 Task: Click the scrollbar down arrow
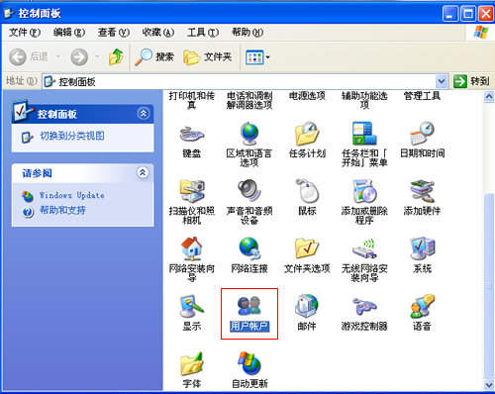coord(489,385)
